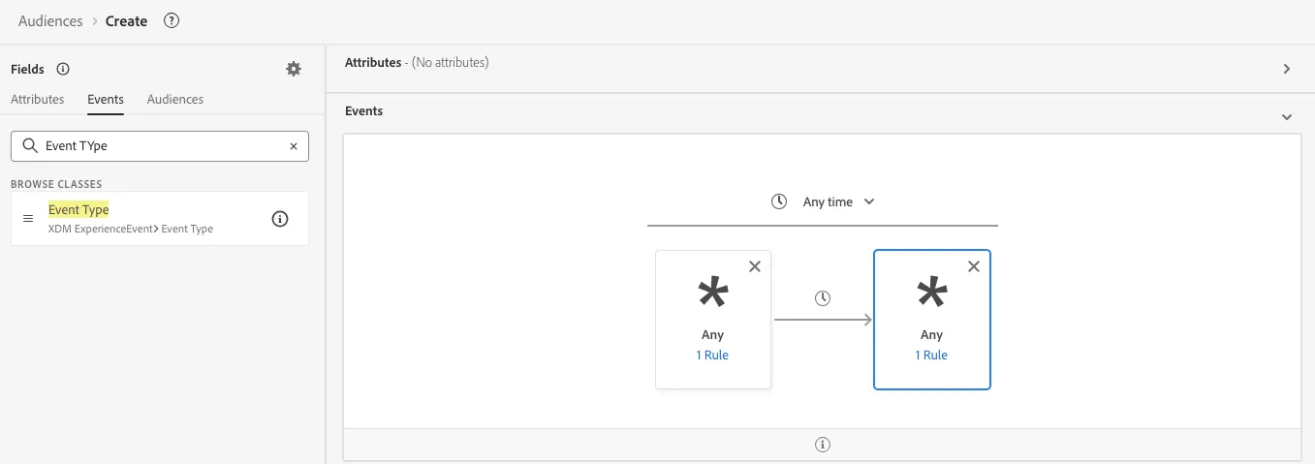1315x464 pixels.
Task: Click the Create breadcrumb text
Action: tap(127, 20)
